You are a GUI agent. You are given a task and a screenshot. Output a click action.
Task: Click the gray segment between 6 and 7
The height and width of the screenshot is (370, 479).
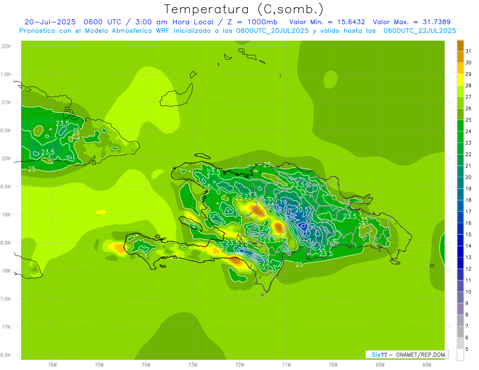coord(460,332)
